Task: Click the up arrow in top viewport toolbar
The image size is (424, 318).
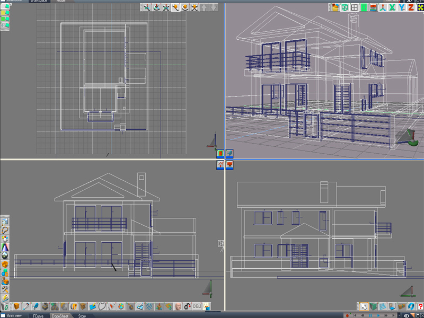Action: coord(204,7)
